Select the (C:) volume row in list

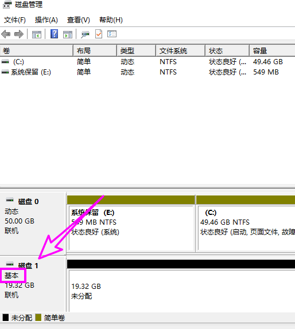click(147, 62)
